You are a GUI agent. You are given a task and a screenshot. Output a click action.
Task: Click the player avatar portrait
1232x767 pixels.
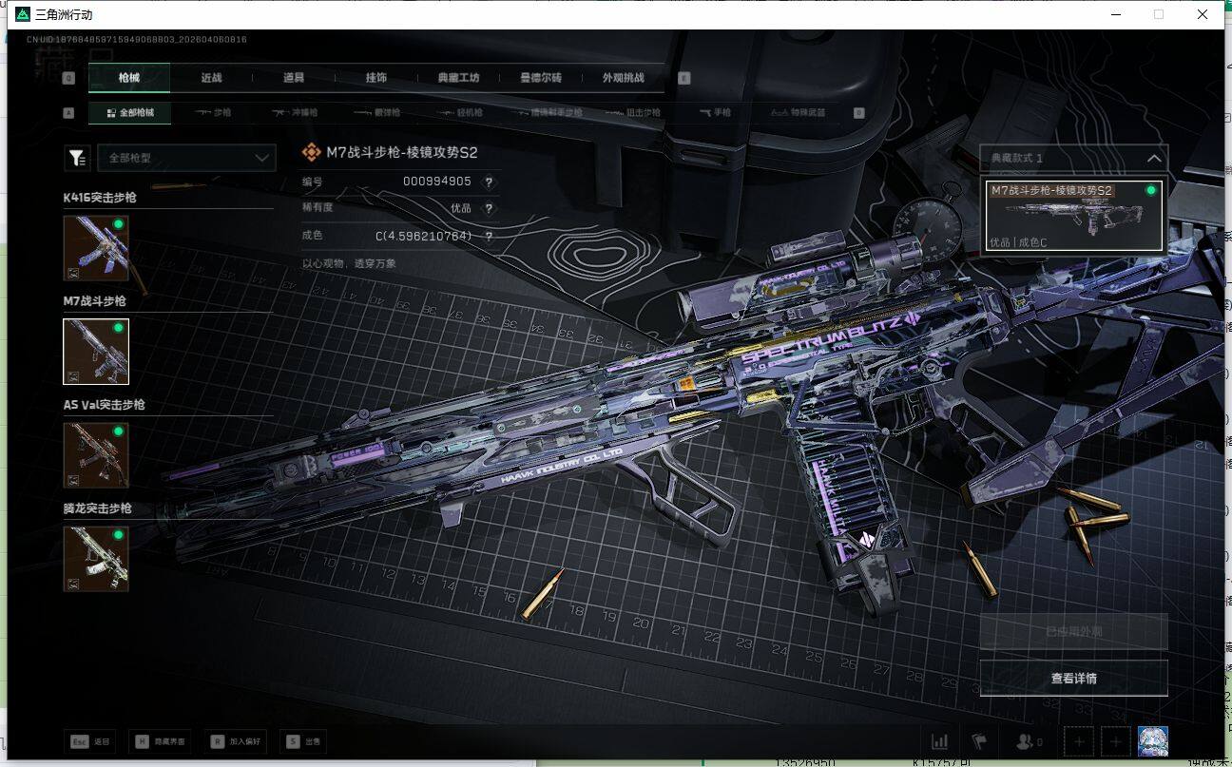click(1152, 741)
